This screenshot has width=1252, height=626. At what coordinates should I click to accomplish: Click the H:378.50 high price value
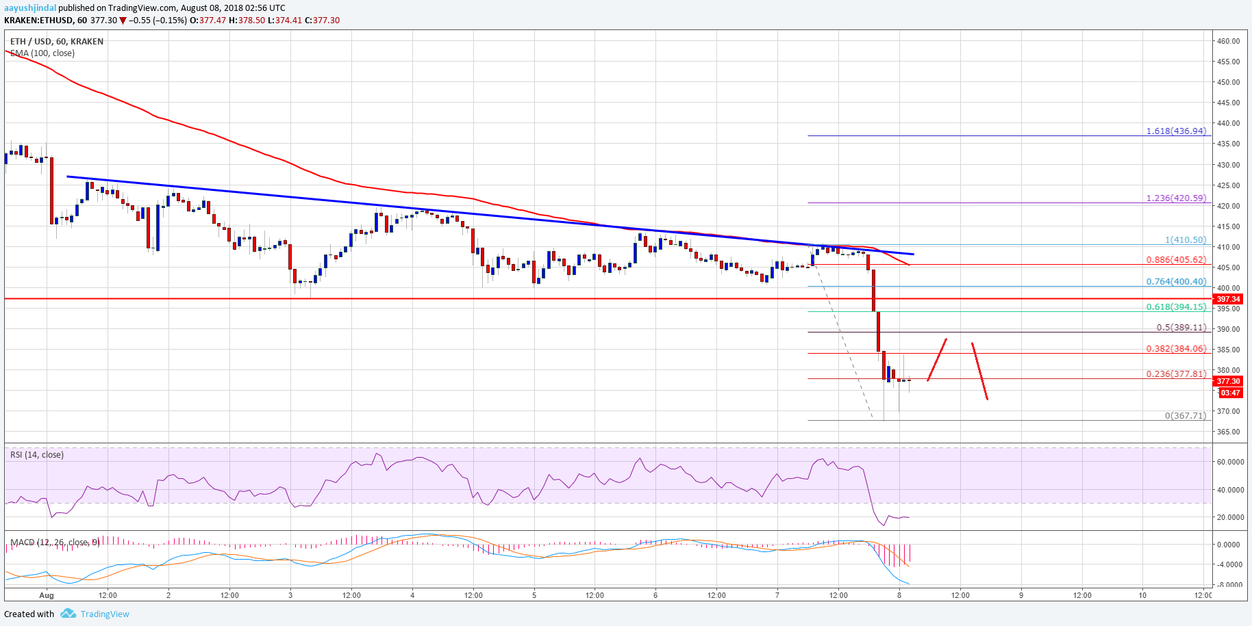pos(247,21)
